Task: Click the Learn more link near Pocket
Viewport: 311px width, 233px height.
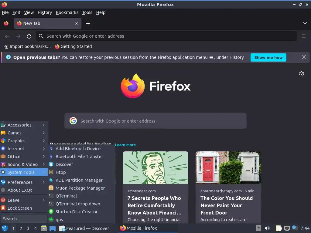Action: (x=125, y=145)
